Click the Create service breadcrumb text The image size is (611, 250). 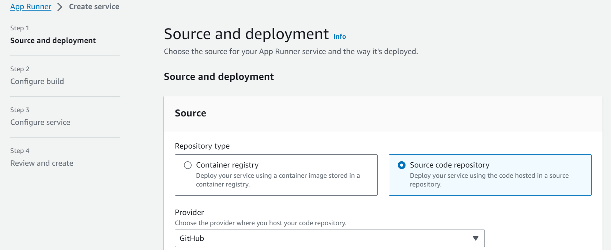point(94,7)
